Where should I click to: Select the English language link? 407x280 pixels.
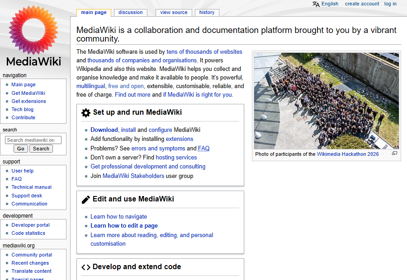330,4
